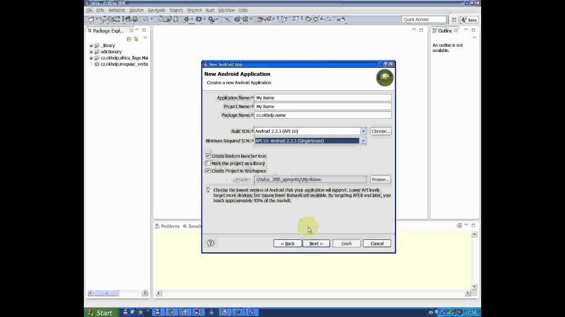Maximize the Package Explorer view
The image size is (565, 317).
click(144, 30)
